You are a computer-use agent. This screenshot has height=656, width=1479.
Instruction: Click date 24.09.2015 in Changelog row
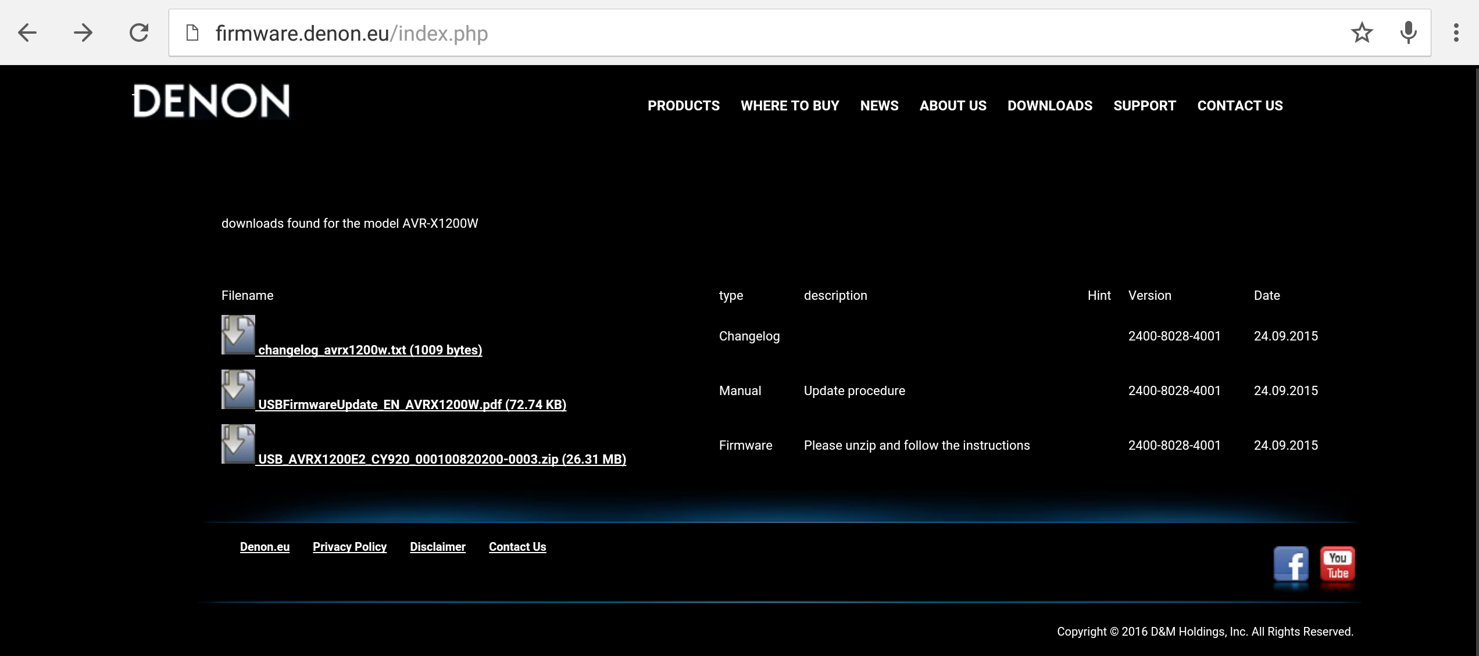pos(1285,336)
